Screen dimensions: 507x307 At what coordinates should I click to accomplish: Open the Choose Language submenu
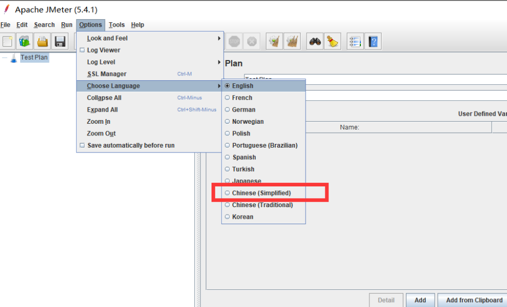pyautogui.click(x=150, y=86)
